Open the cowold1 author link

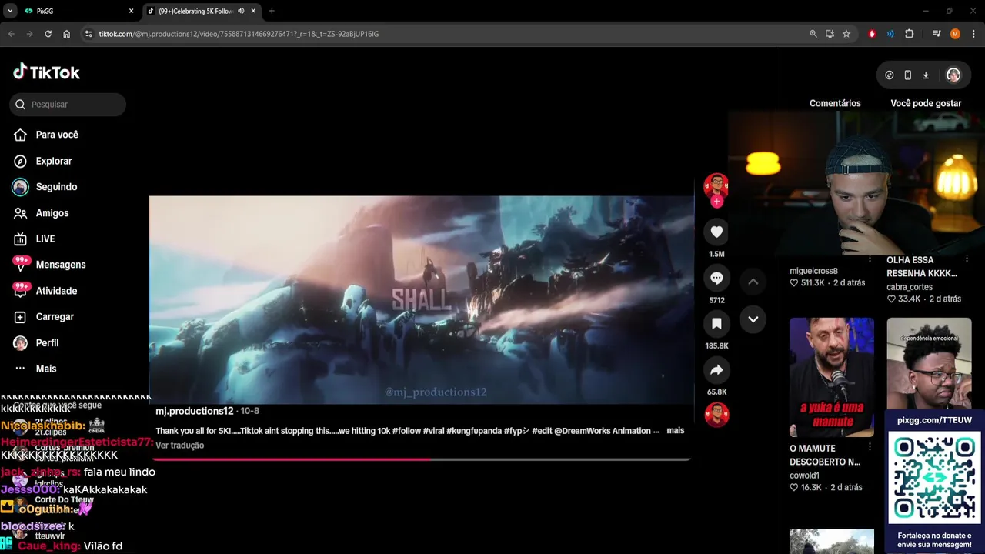tap(804, 476)
